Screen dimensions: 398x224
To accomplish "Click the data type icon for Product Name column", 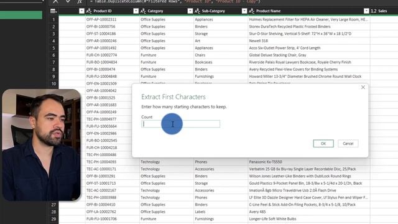I will point(251,11).
